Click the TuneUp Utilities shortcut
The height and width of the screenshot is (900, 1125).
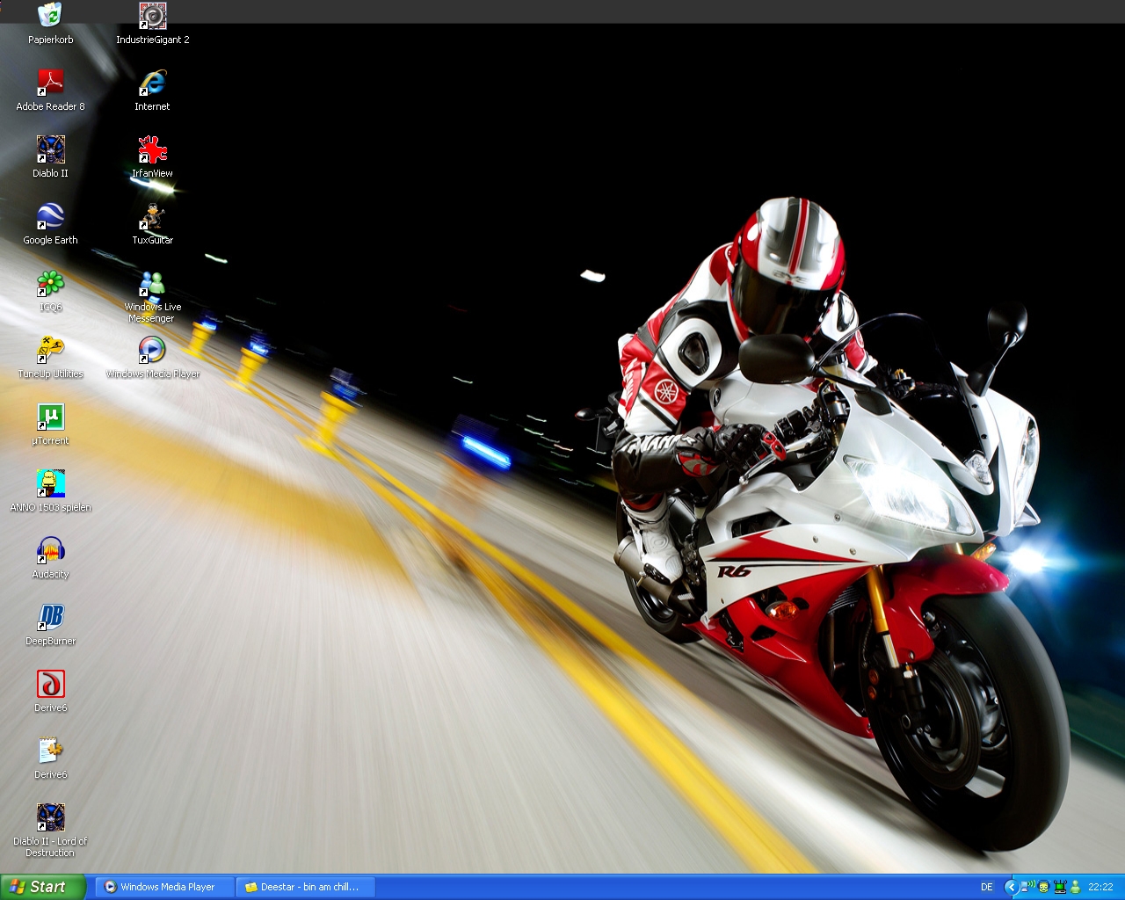[50, 350]
